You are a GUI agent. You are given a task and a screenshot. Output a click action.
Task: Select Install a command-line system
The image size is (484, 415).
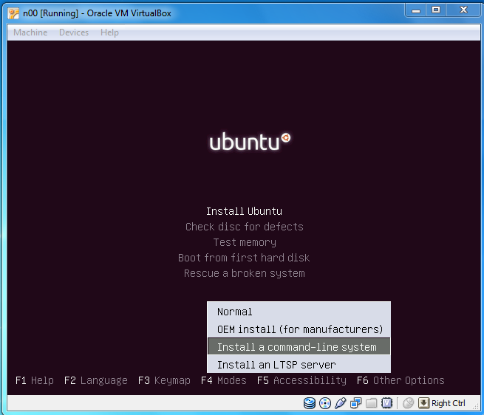click(x=299, y=347)
